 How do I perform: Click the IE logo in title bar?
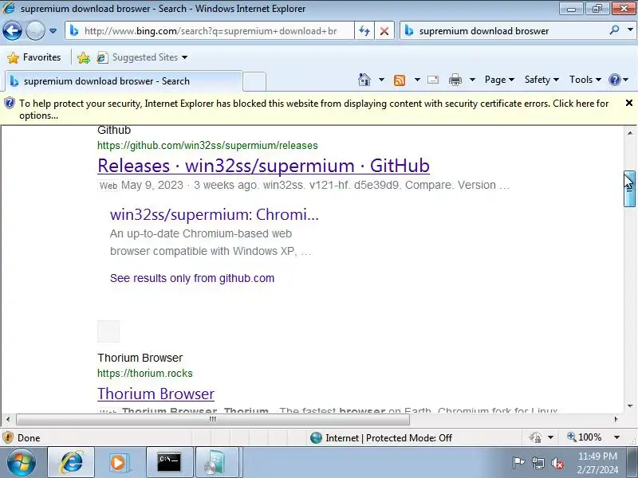coord(8,8)
